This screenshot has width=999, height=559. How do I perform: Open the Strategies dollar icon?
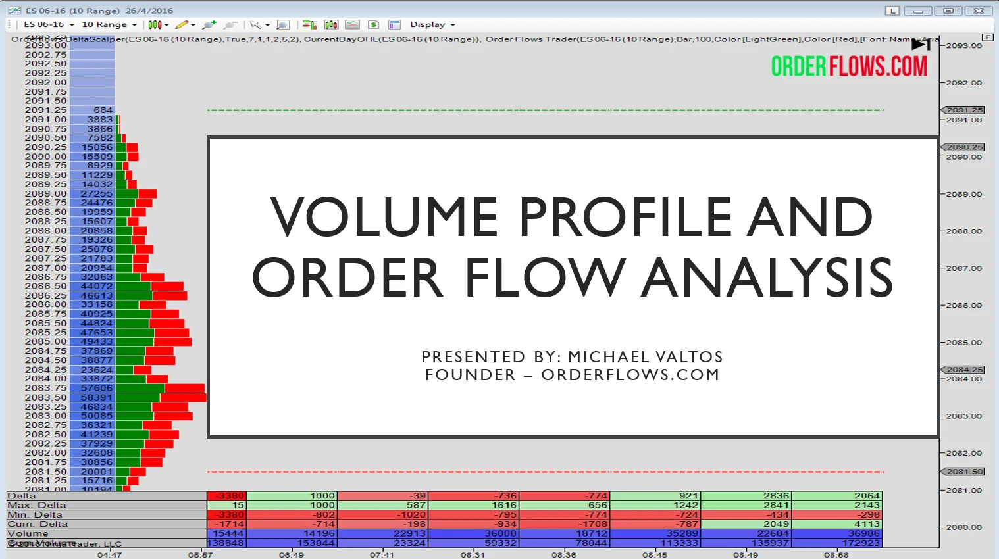coord(374,25)
